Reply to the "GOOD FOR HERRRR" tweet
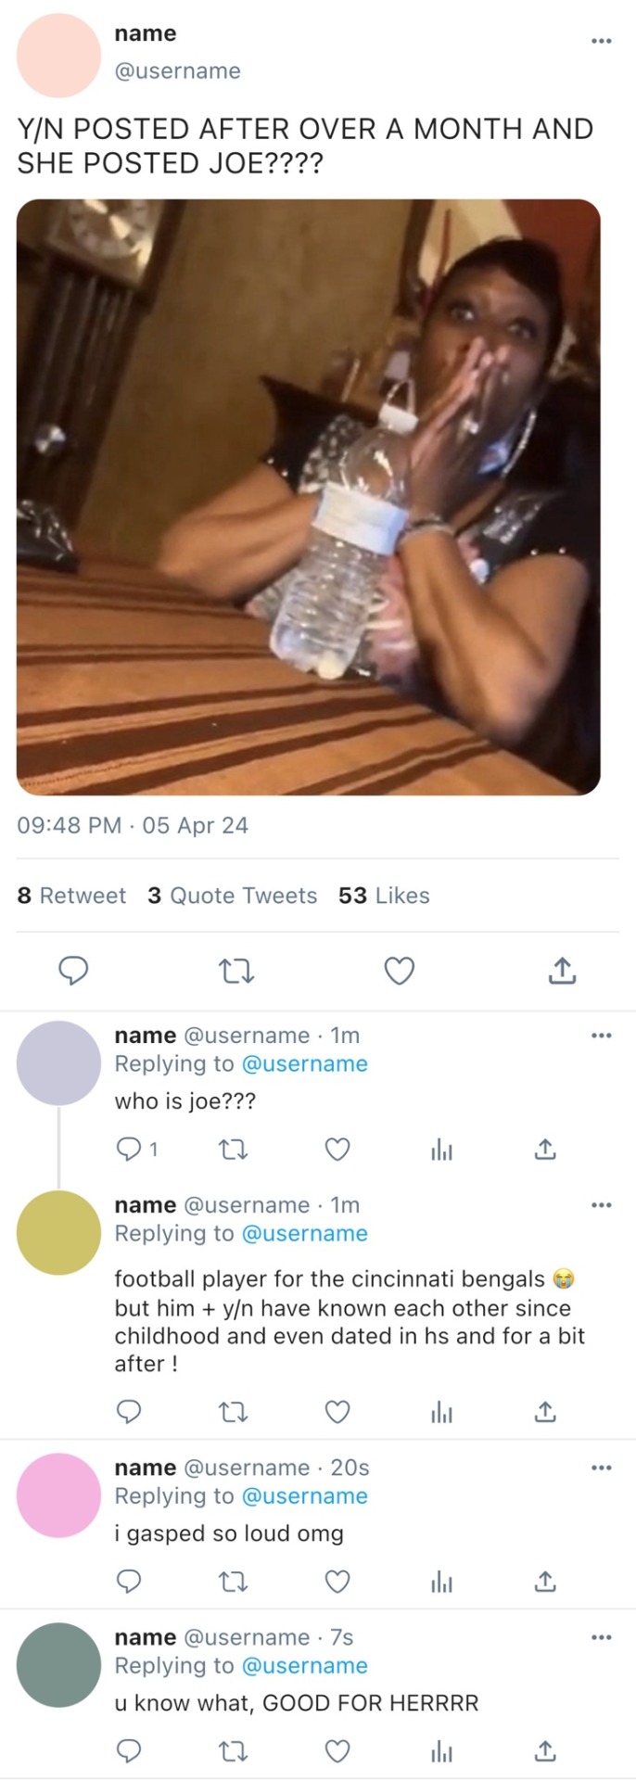This screenshot has width=636, height=1780. pos(129,1751)
